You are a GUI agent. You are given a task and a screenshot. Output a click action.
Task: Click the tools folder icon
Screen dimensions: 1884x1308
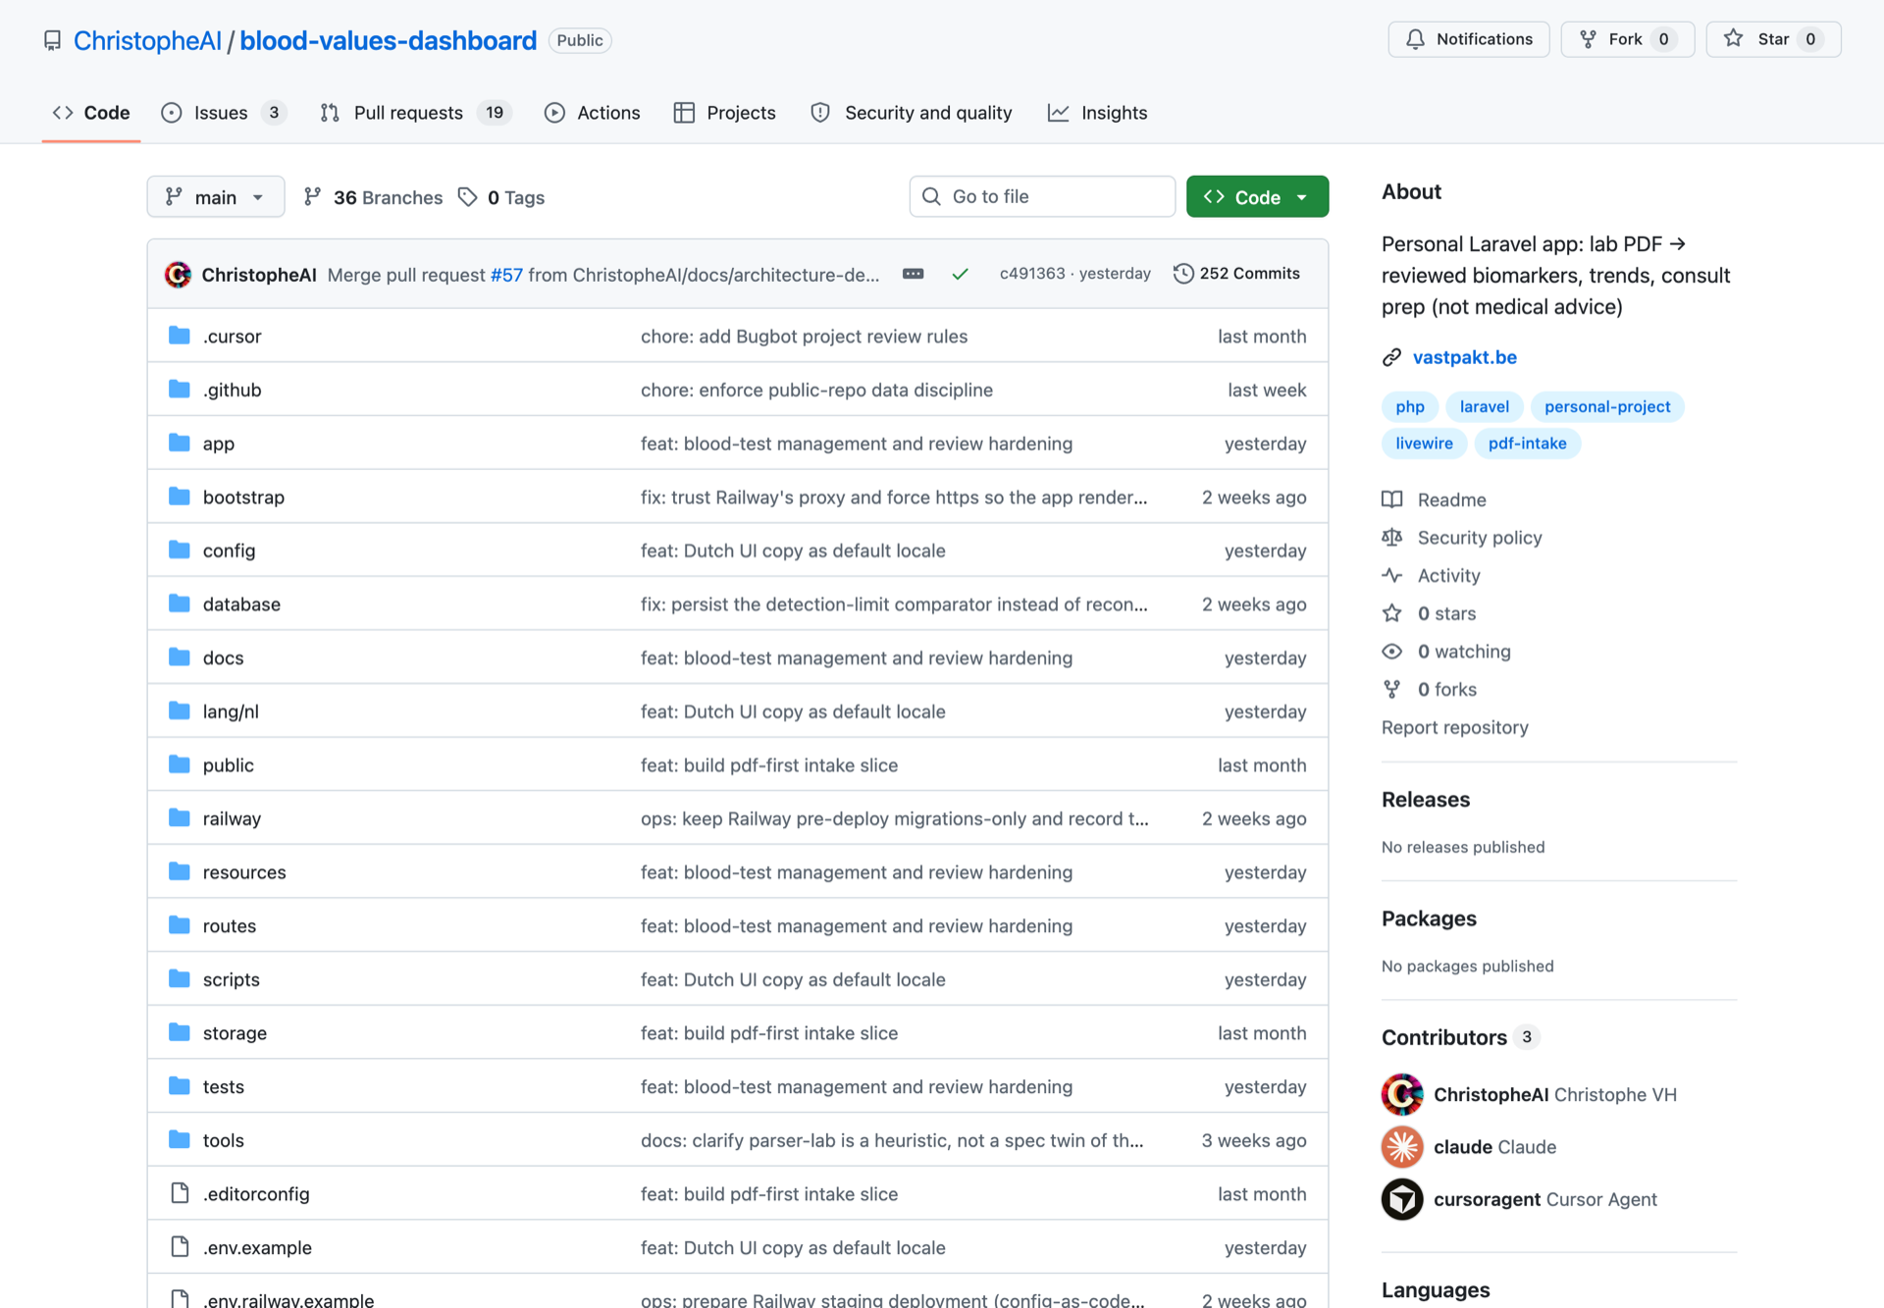pos(179,1139)
